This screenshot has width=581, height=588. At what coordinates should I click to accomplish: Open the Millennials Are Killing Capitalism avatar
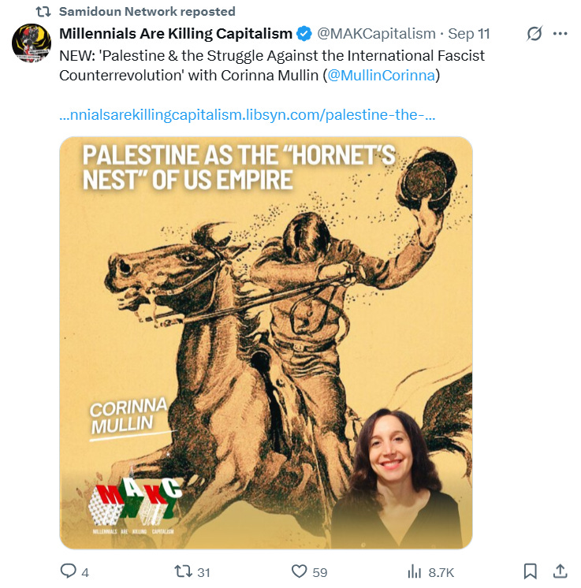click(32, 43)
